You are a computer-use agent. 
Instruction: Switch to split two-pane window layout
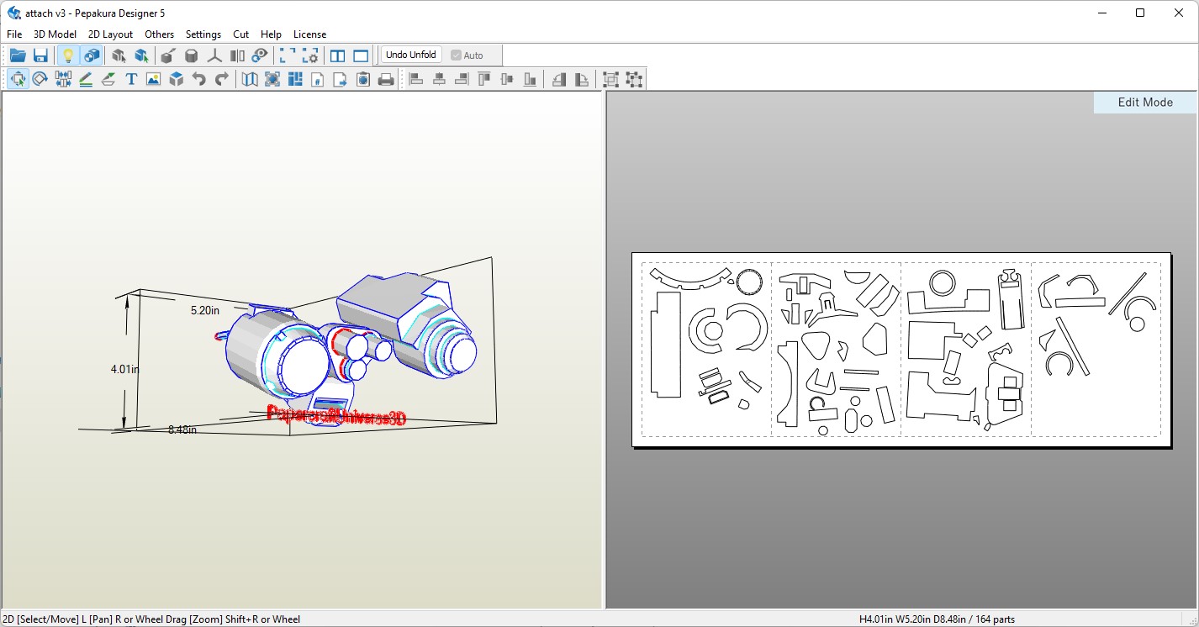(x=338, y=55)
